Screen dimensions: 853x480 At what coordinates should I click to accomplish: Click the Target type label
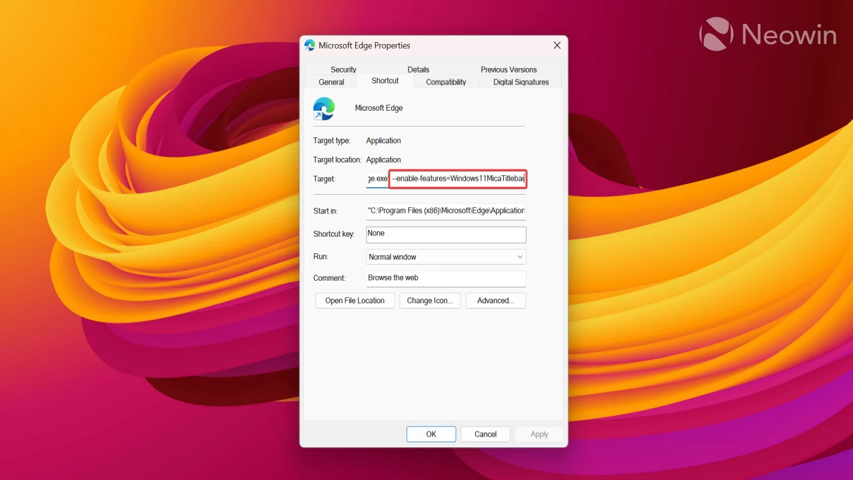(x=333, y=141)
